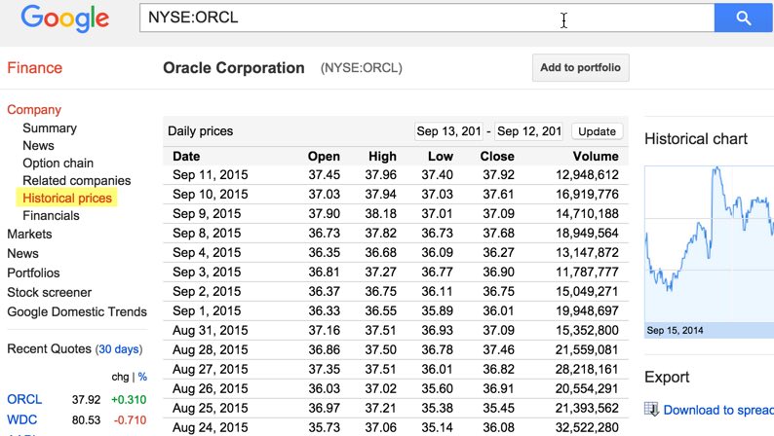Click the Sep 9, 2015 date cell
This screenshot has width=774, height=436.
(x=207, y=214)
